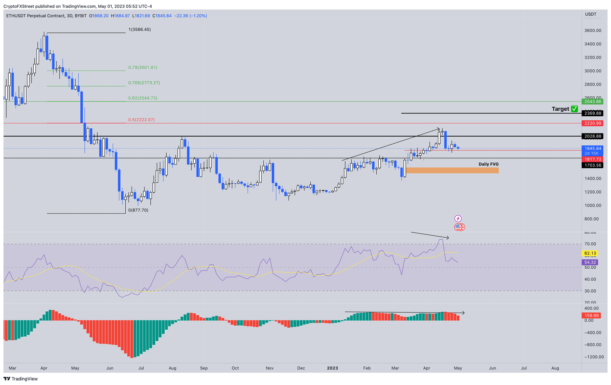Click the orange Daily FVG zone on the chart

click(x=451, y=170)
